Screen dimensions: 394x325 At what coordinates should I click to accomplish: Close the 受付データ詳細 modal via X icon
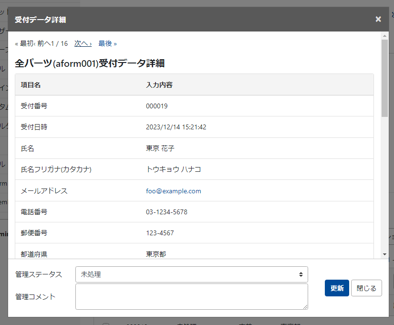click(x=378, y=19)
